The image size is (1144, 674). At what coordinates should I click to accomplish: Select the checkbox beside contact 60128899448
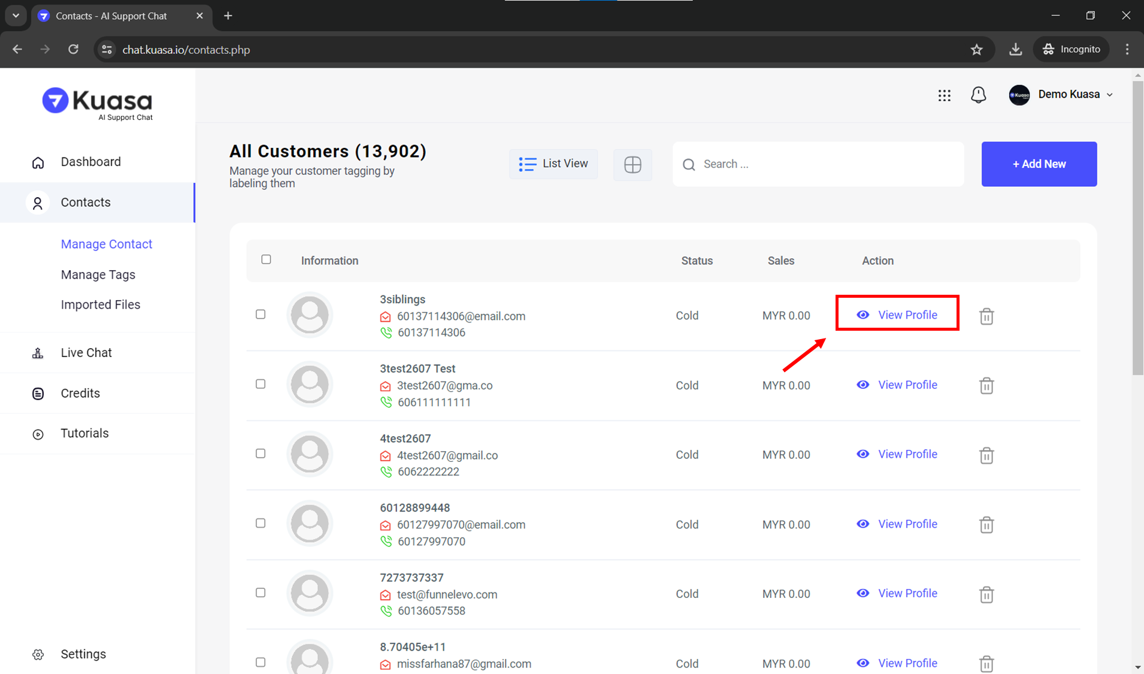click(x=261, y=523)
